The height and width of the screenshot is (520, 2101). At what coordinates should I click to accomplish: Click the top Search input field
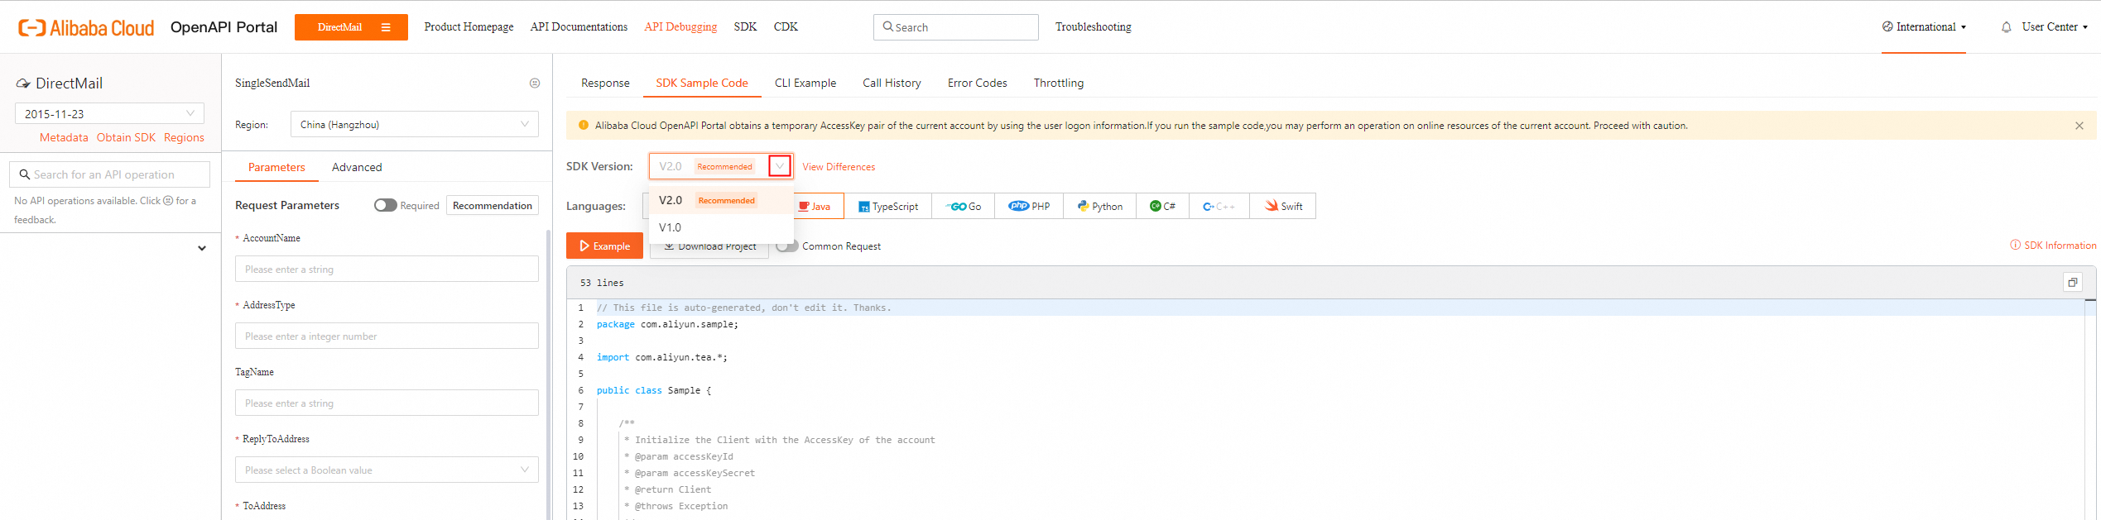955,27
